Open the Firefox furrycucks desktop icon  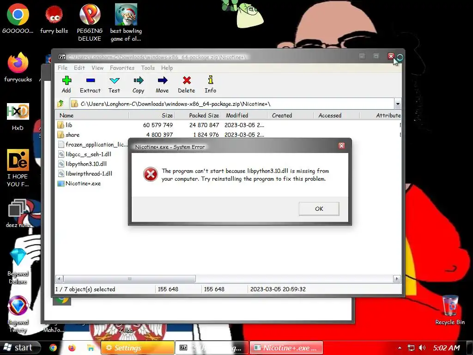tap(18, 67)
